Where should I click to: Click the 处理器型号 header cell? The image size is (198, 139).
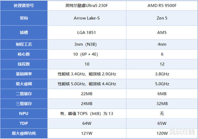[x=24, y=5]
